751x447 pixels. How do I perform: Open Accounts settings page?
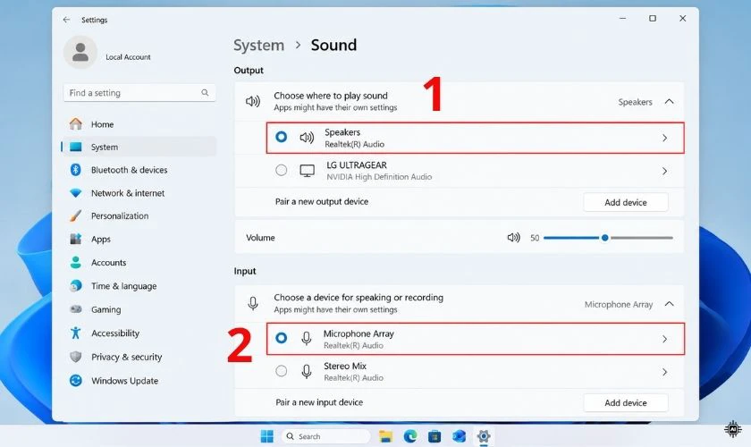139,263
